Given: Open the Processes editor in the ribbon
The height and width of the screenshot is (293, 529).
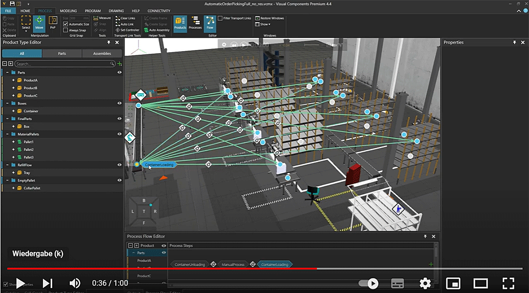Looking at the screenshot, I should click(x=195, y=22).
